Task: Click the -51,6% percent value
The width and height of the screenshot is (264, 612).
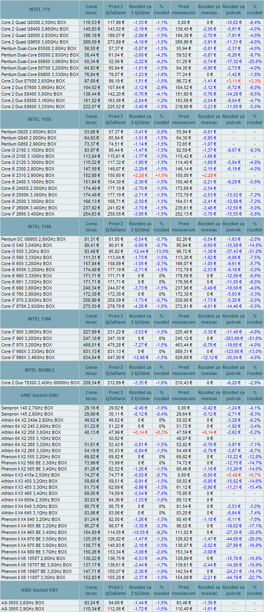Action: click(255, 338)
